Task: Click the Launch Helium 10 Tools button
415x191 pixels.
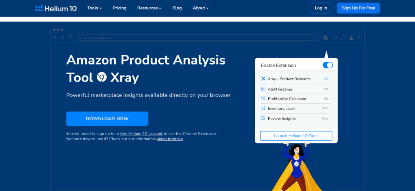Action: pos(296,135)
